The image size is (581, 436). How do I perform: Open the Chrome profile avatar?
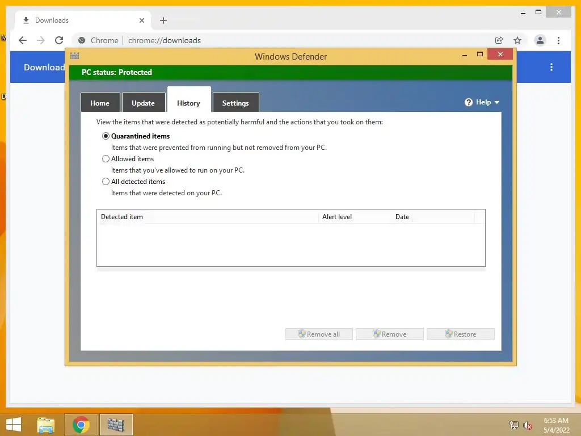540,40
